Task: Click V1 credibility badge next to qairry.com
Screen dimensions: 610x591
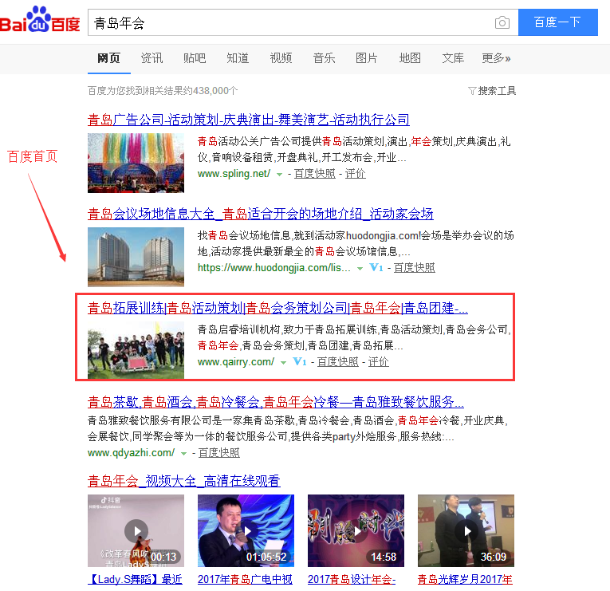Action: point(301,362)
